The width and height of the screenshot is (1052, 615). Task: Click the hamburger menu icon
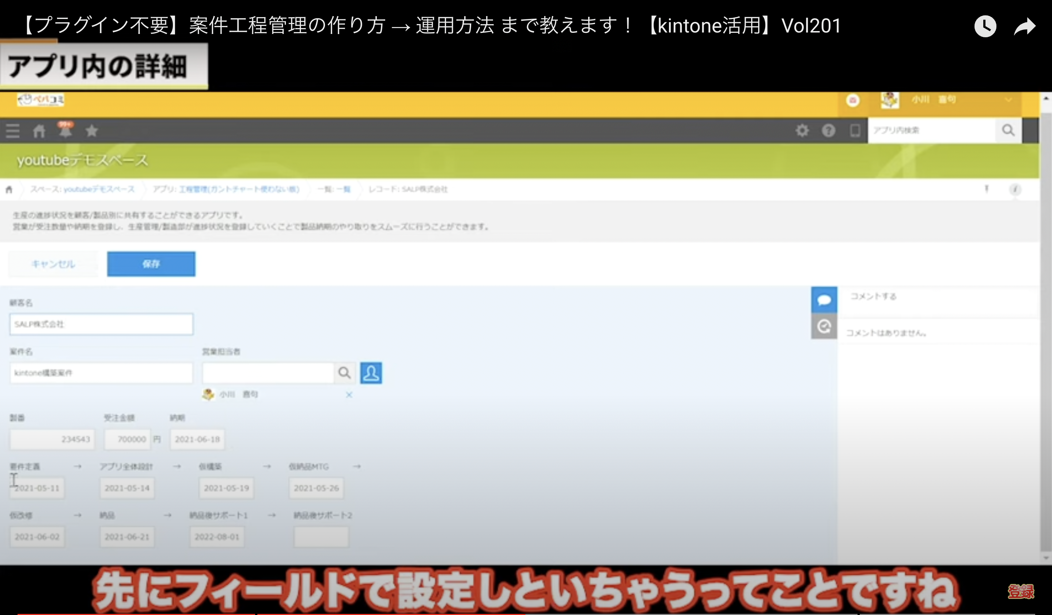tap(12, 131)
